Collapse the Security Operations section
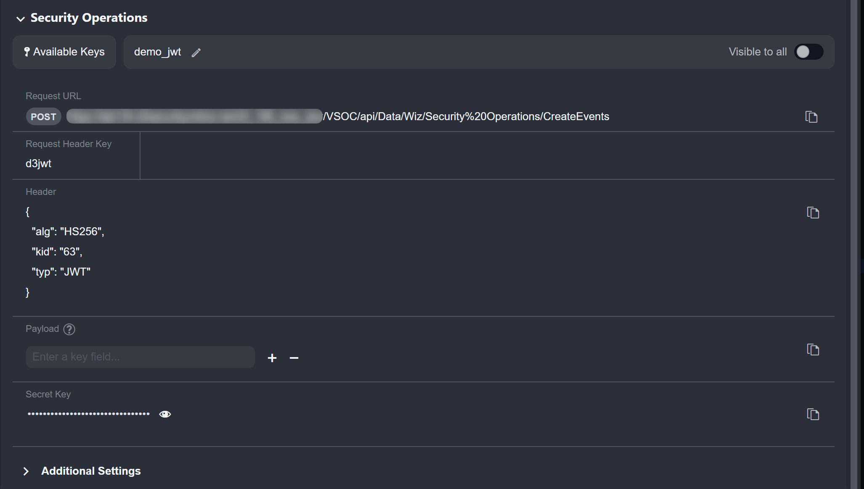The image size is (864, 489). pos(20,18)
